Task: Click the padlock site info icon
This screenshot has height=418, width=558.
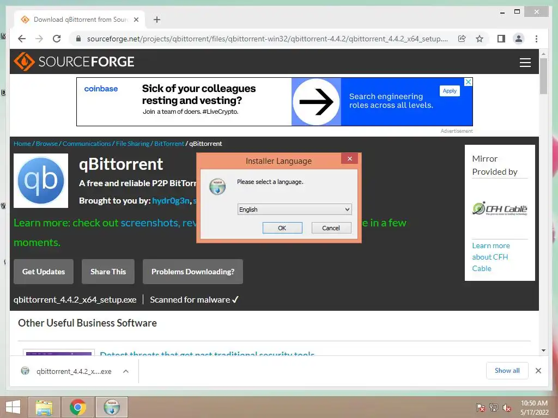Action: click(78, 39)
